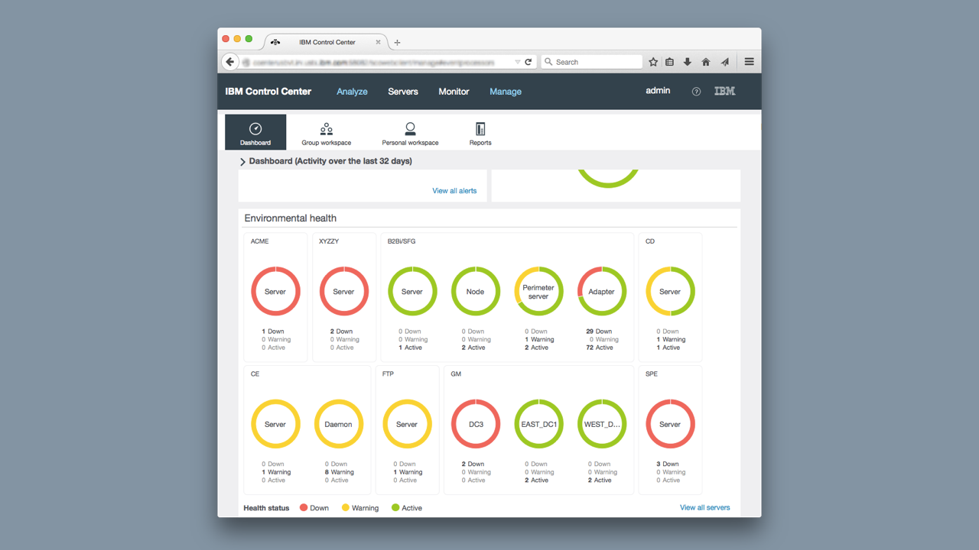Select the IBM Control Center browser tab
The width and height of the screenshot is (979, 550).
(327, 42)
